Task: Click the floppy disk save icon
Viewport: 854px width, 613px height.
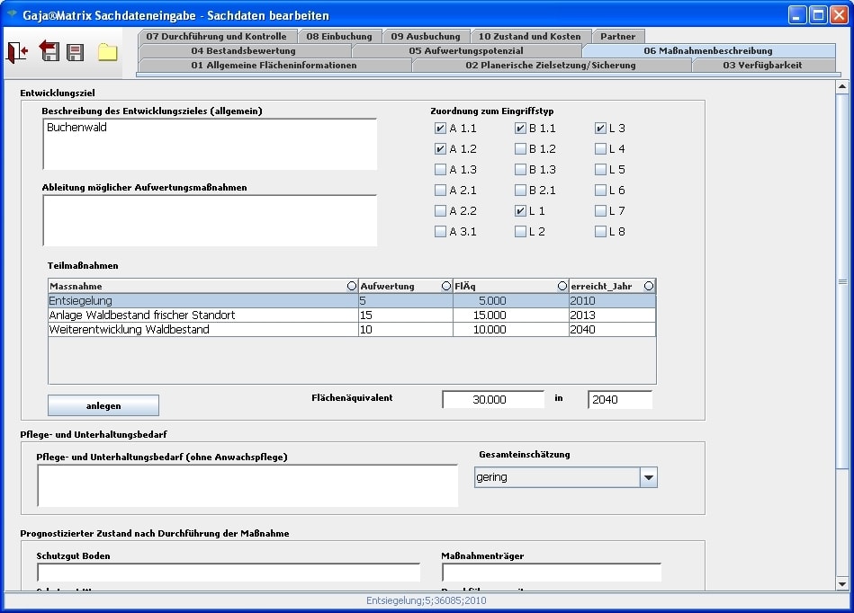Action: pyautogui.click(x=76, y=52)
